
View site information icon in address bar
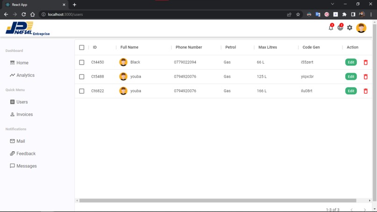pos(43,15)
